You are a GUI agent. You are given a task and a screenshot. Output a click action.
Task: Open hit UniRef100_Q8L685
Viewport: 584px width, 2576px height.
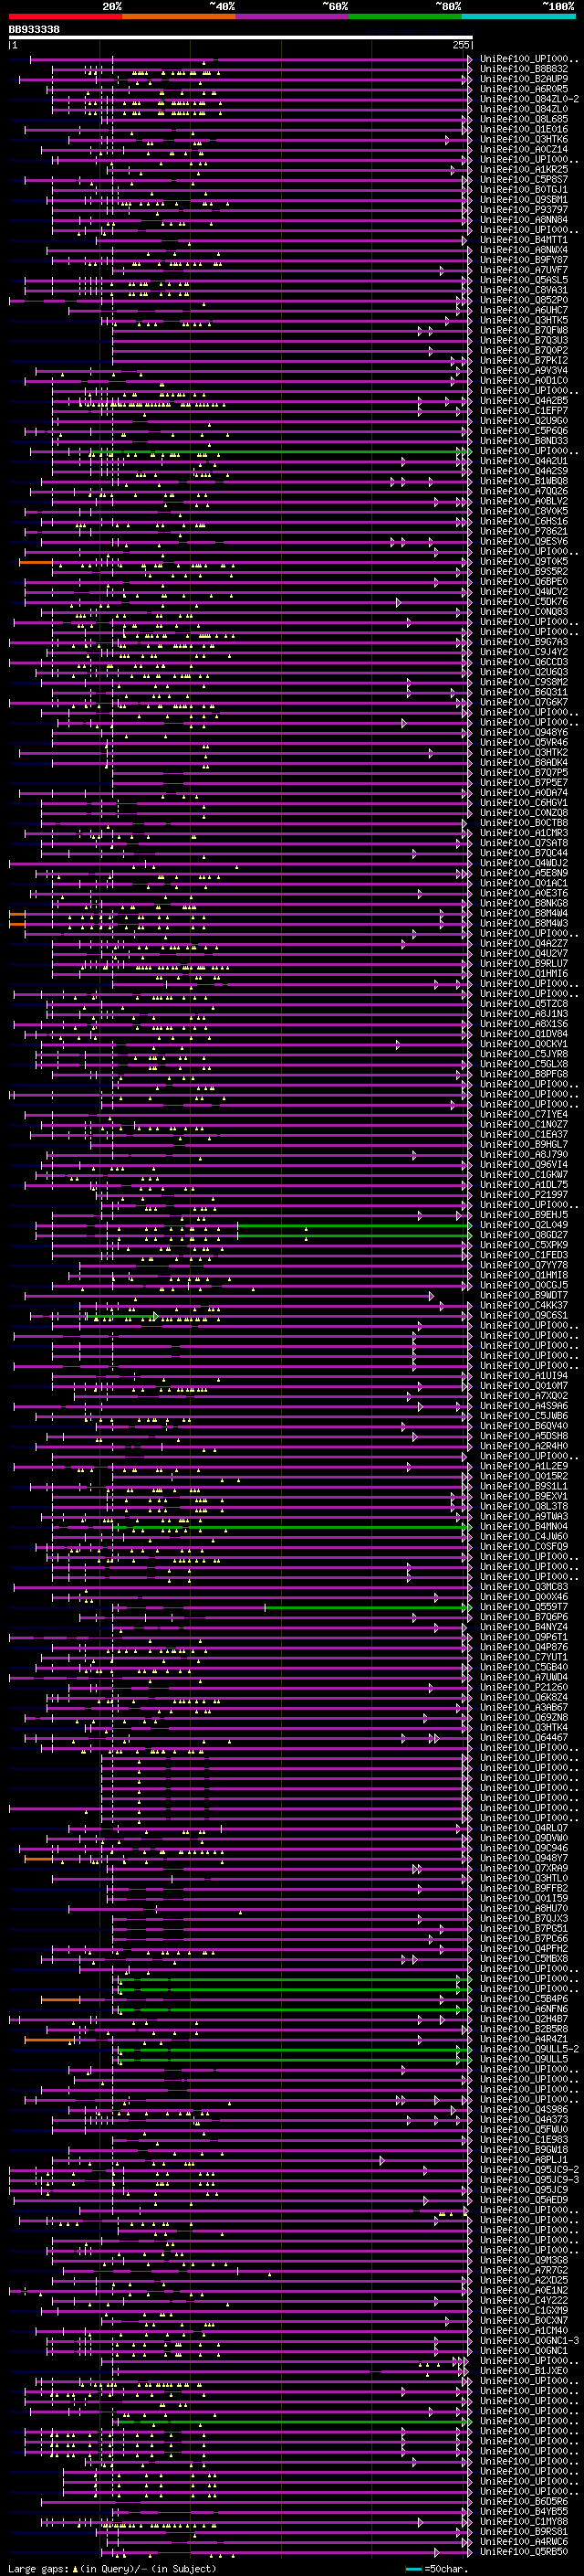524,119
